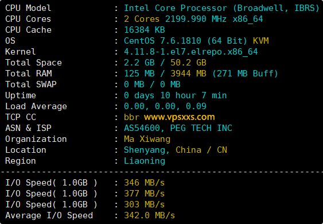Viewport: 323px width, 224px height.
Task: Click the Total RAM label
Action: 29,74
